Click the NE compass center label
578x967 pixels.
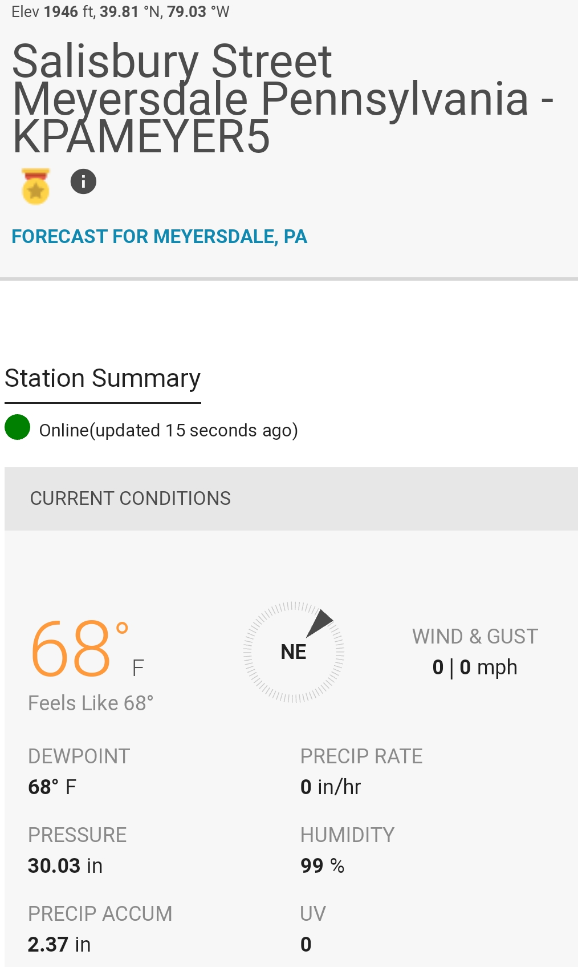point(294,652)
